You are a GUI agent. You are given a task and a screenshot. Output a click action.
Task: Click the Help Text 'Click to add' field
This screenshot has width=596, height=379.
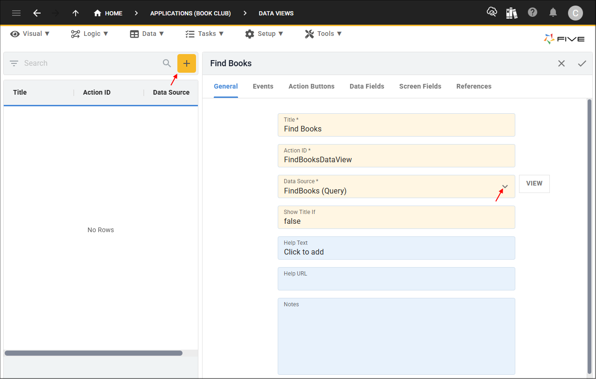396,252
